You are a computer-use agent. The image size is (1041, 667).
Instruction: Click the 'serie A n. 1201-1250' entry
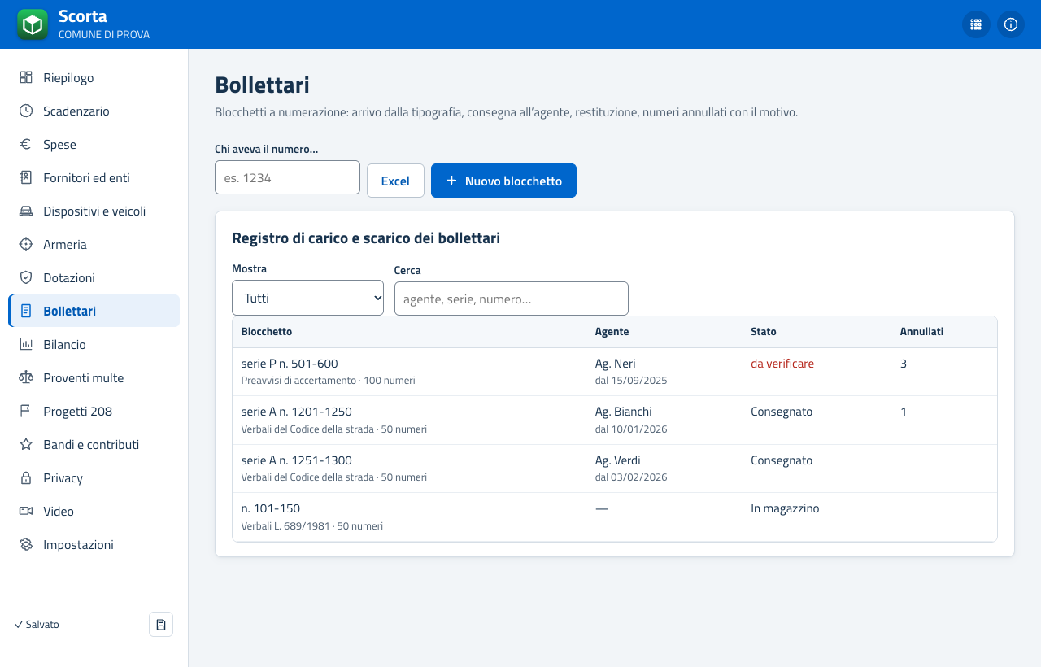[297, 412]
